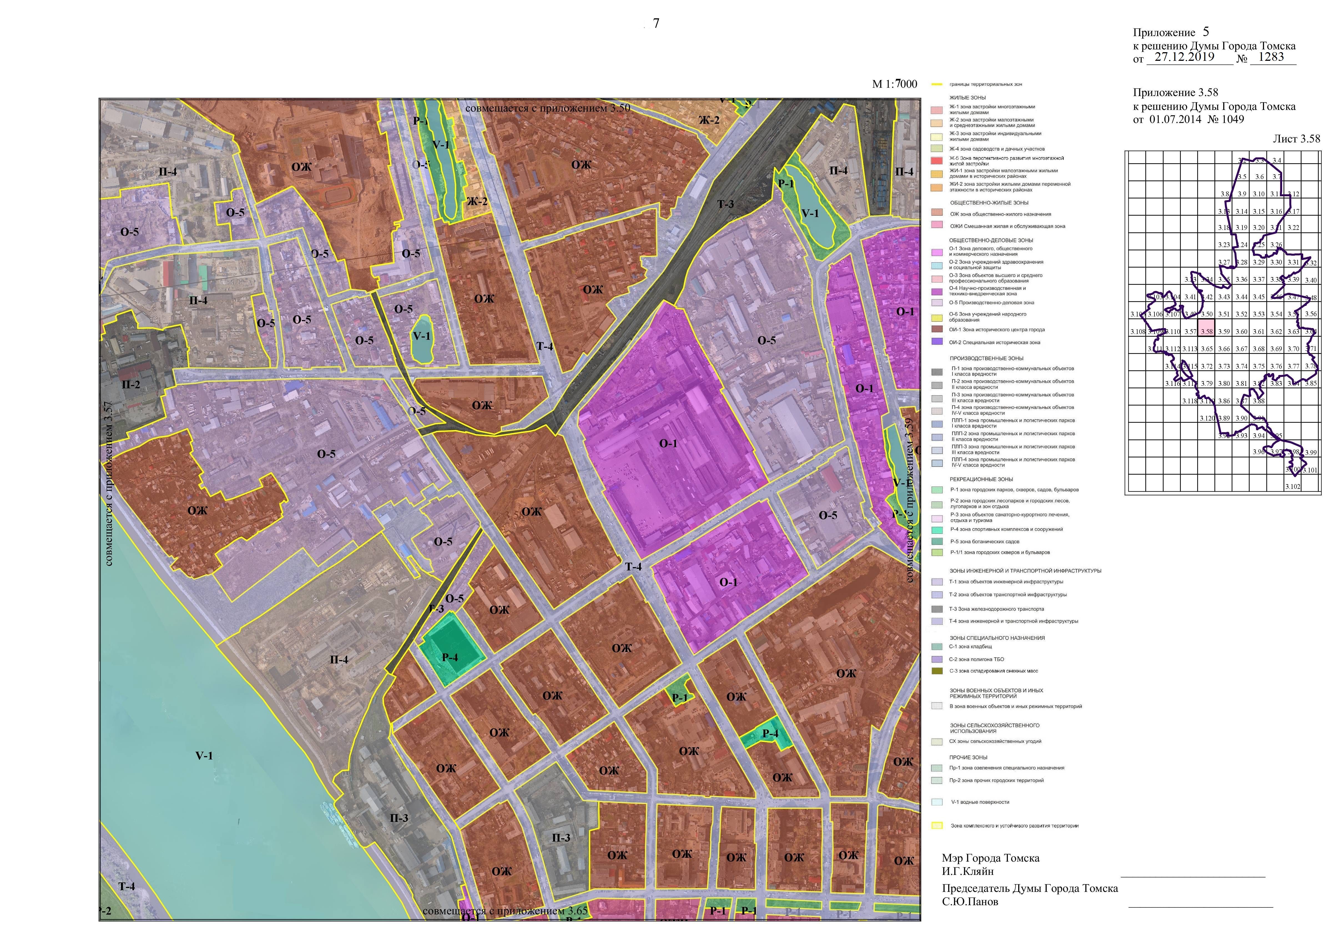The width and height of the screenshot is (1344, 941).
Task: Click the 'совмещается с приложением 3.50' top label
Action: [547, 108]
